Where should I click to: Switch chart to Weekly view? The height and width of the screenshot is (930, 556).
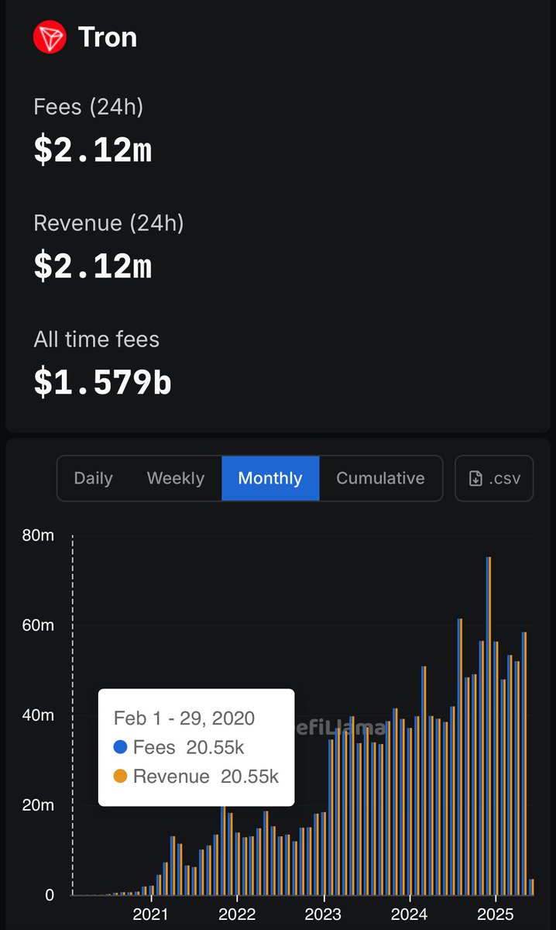(176, 478)
